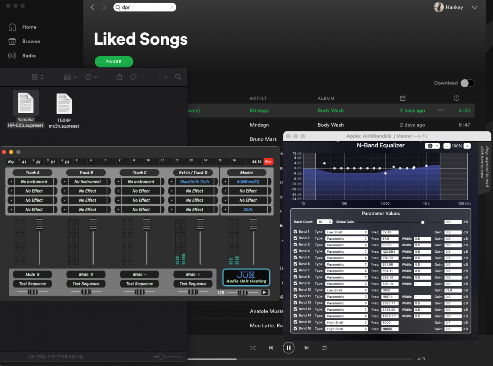Clear the Spotify search field
Screen dimensions: 493x366
coord(172,7)
